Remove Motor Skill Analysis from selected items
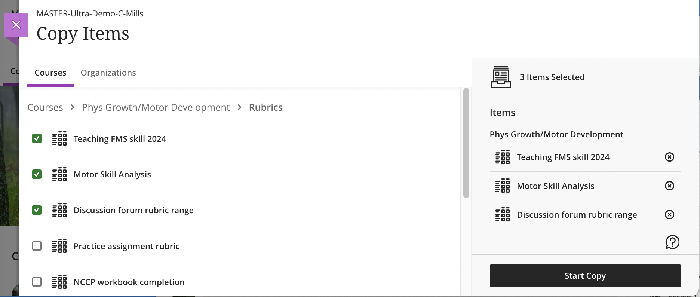 [x=669, y=186]
